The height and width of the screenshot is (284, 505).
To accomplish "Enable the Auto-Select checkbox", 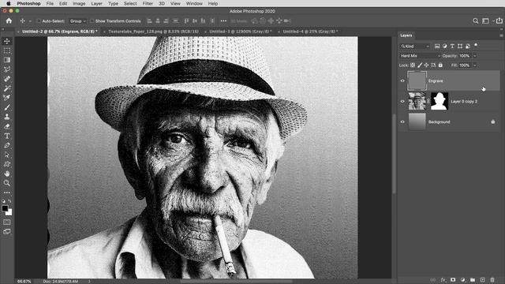I will pyautogui.click(x=39, y=21).
